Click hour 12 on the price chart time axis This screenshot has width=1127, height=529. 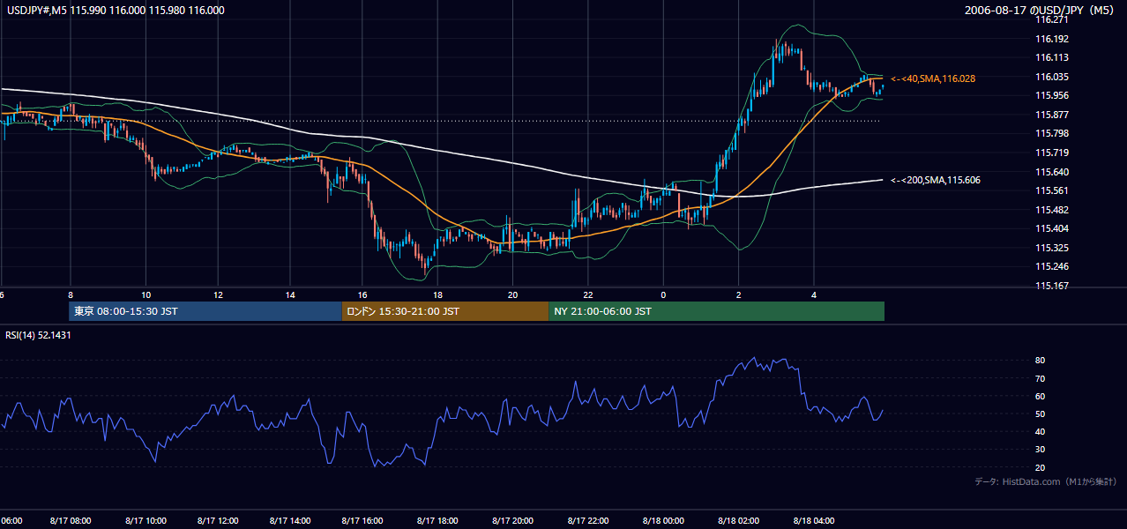click(218, 294)
